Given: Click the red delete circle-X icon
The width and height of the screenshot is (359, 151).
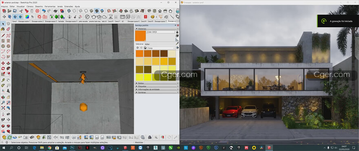Looking at the screenshot, I should [37, 11].
